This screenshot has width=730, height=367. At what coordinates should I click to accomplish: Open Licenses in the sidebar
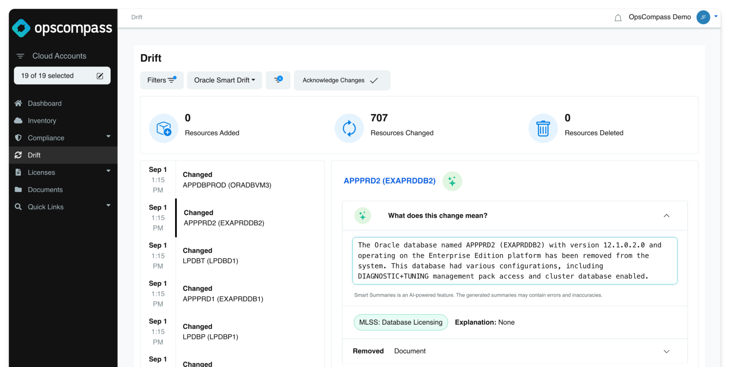(x=63, y=172)
